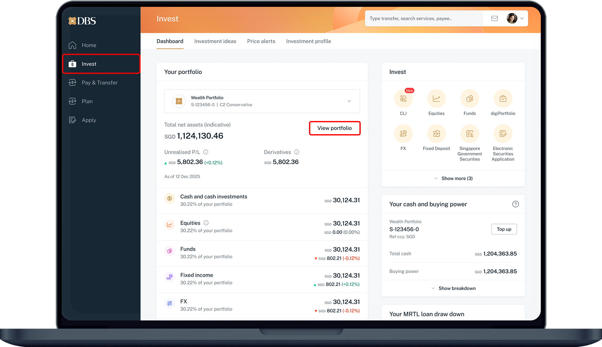The width and height of the screenshot is (602, 347).
Task: Open the Equities invest icon
Action: coord(436,99)
